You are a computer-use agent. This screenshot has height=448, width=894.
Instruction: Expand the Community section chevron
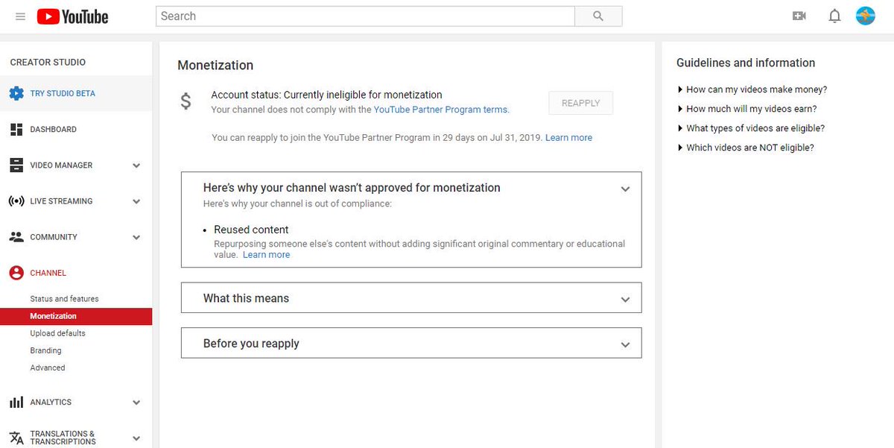[x=136, y=237]
